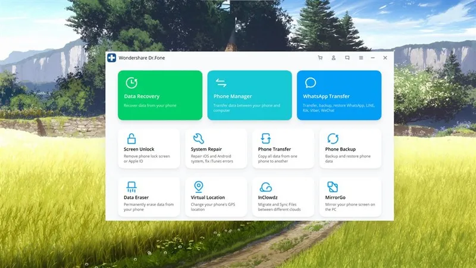Minimize the Dr.Fone window
This screenshot has height=268, width=476.
click(x=373, y=58)
